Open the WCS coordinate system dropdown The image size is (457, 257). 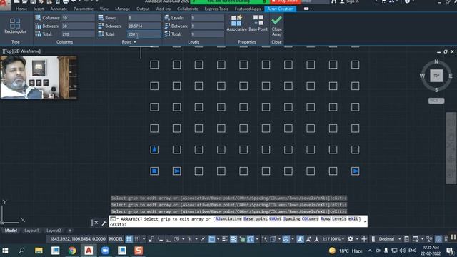pyautogui.click(x=436, y=101)
